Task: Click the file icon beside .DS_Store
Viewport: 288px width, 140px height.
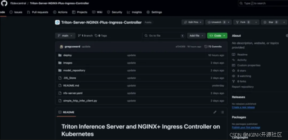Action: [60, 78]
